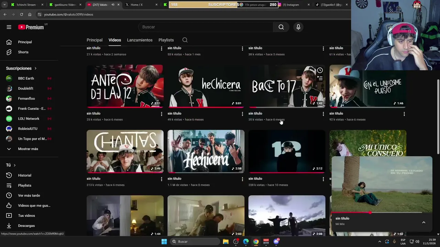Click the browser address bar URL
Screen dimensions: 440x247
pyautogui.click(x=68, y=14)
